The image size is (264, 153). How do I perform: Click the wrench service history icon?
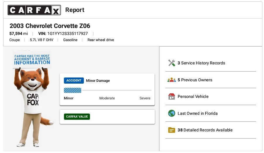pos(172,63)
